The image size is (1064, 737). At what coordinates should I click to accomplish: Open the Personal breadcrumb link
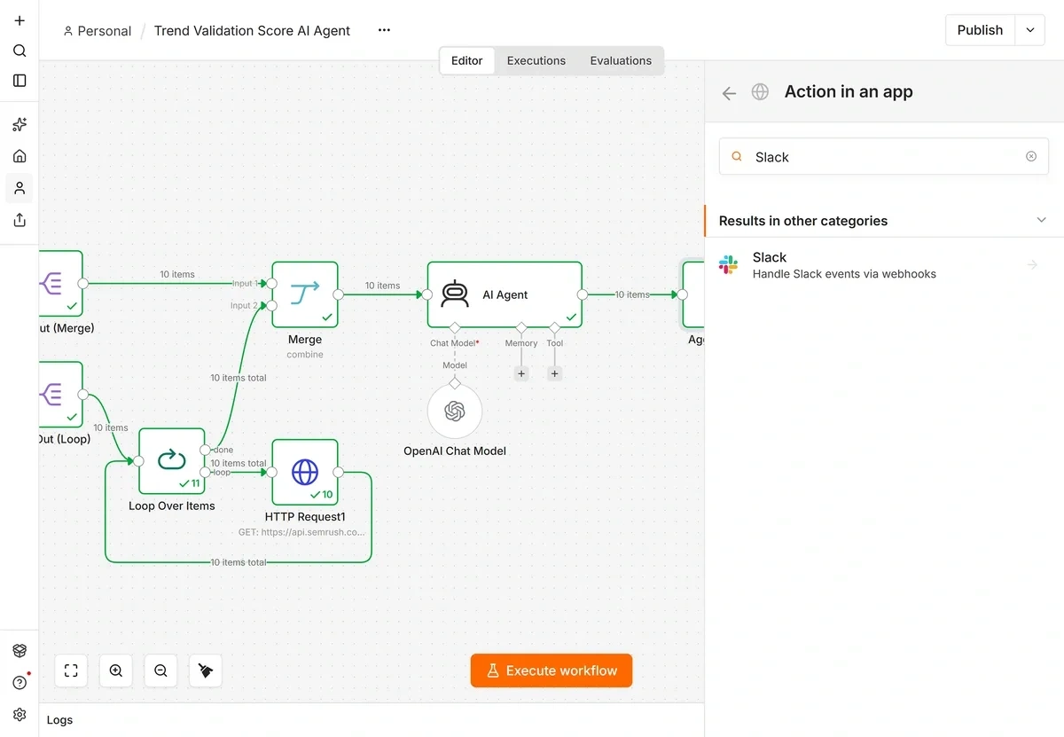98,31
